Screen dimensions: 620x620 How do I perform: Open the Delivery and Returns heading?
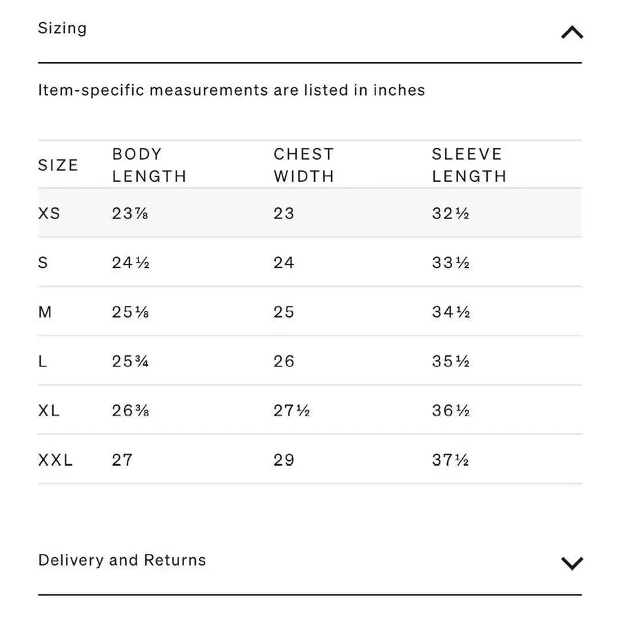pyautogui.click(x=122, y=560)
